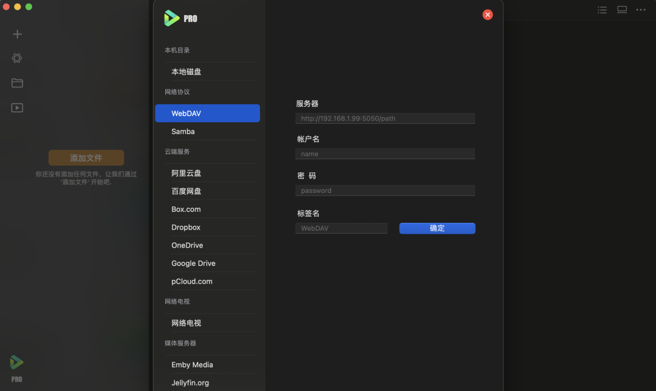656x391 pixels.
Task: Click the green macOS zoom window button
Action: (x=29, y=7)
